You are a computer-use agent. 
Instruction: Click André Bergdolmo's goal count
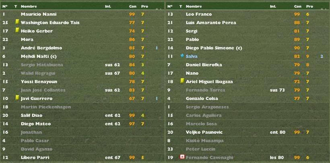tap(157, 48)
